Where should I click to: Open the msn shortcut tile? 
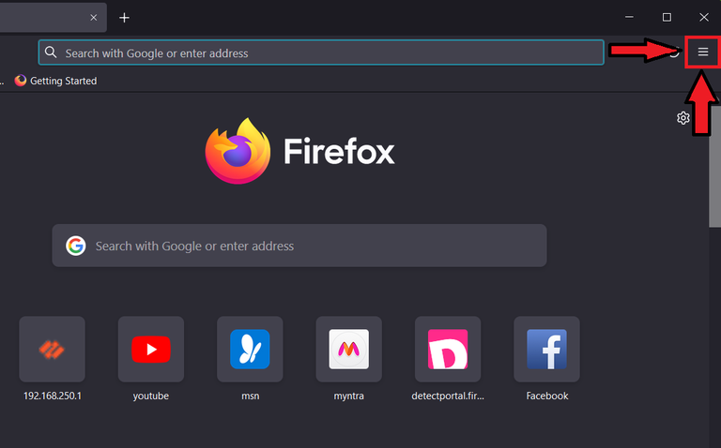point(250,350)
